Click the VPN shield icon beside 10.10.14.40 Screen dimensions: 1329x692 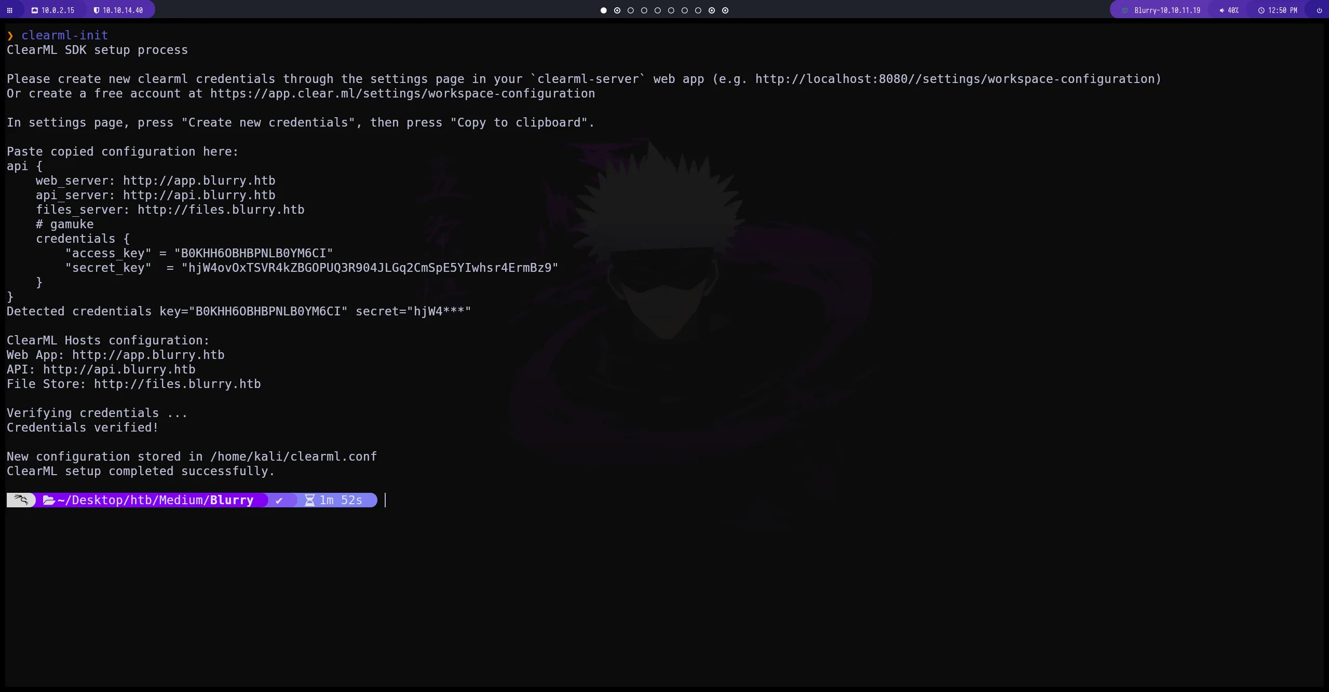pos(97,10)
